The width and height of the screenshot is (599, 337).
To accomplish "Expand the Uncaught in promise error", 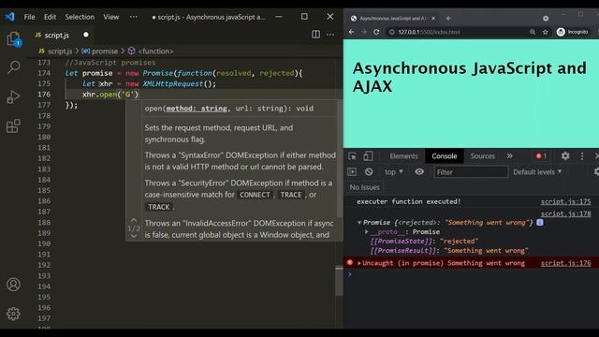I will point(359,263).
